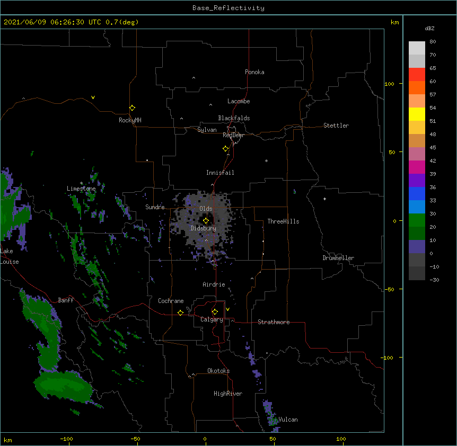Select the red 65 dBZ color swatch

(417, 74)
